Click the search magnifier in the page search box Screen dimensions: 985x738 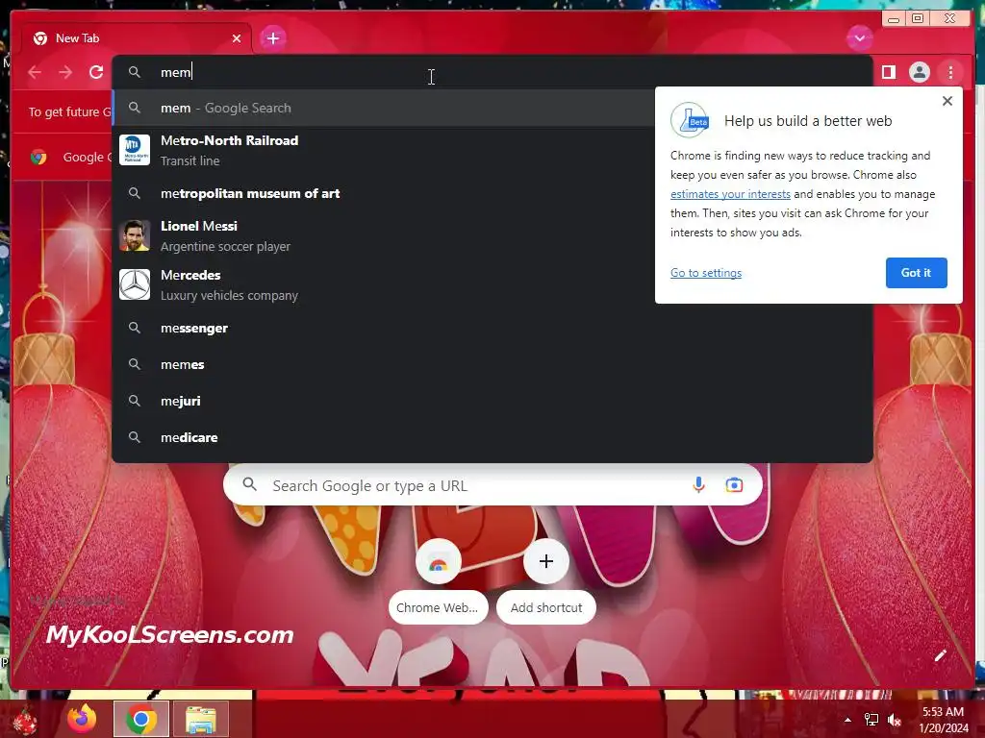[x=249, y=484]
